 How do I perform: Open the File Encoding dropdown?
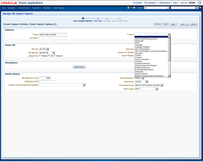[157, 89]
